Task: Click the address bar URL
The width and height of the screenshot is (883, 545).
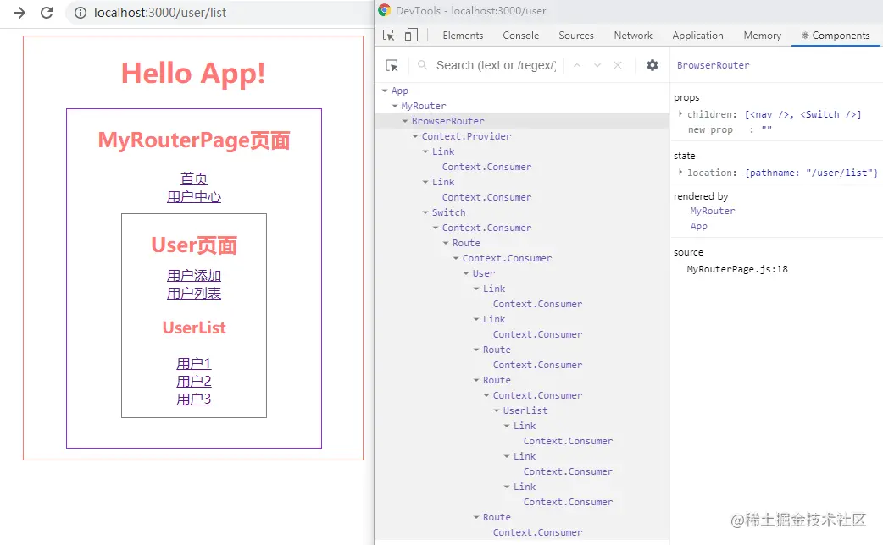Action: click(x=160, y=13)
